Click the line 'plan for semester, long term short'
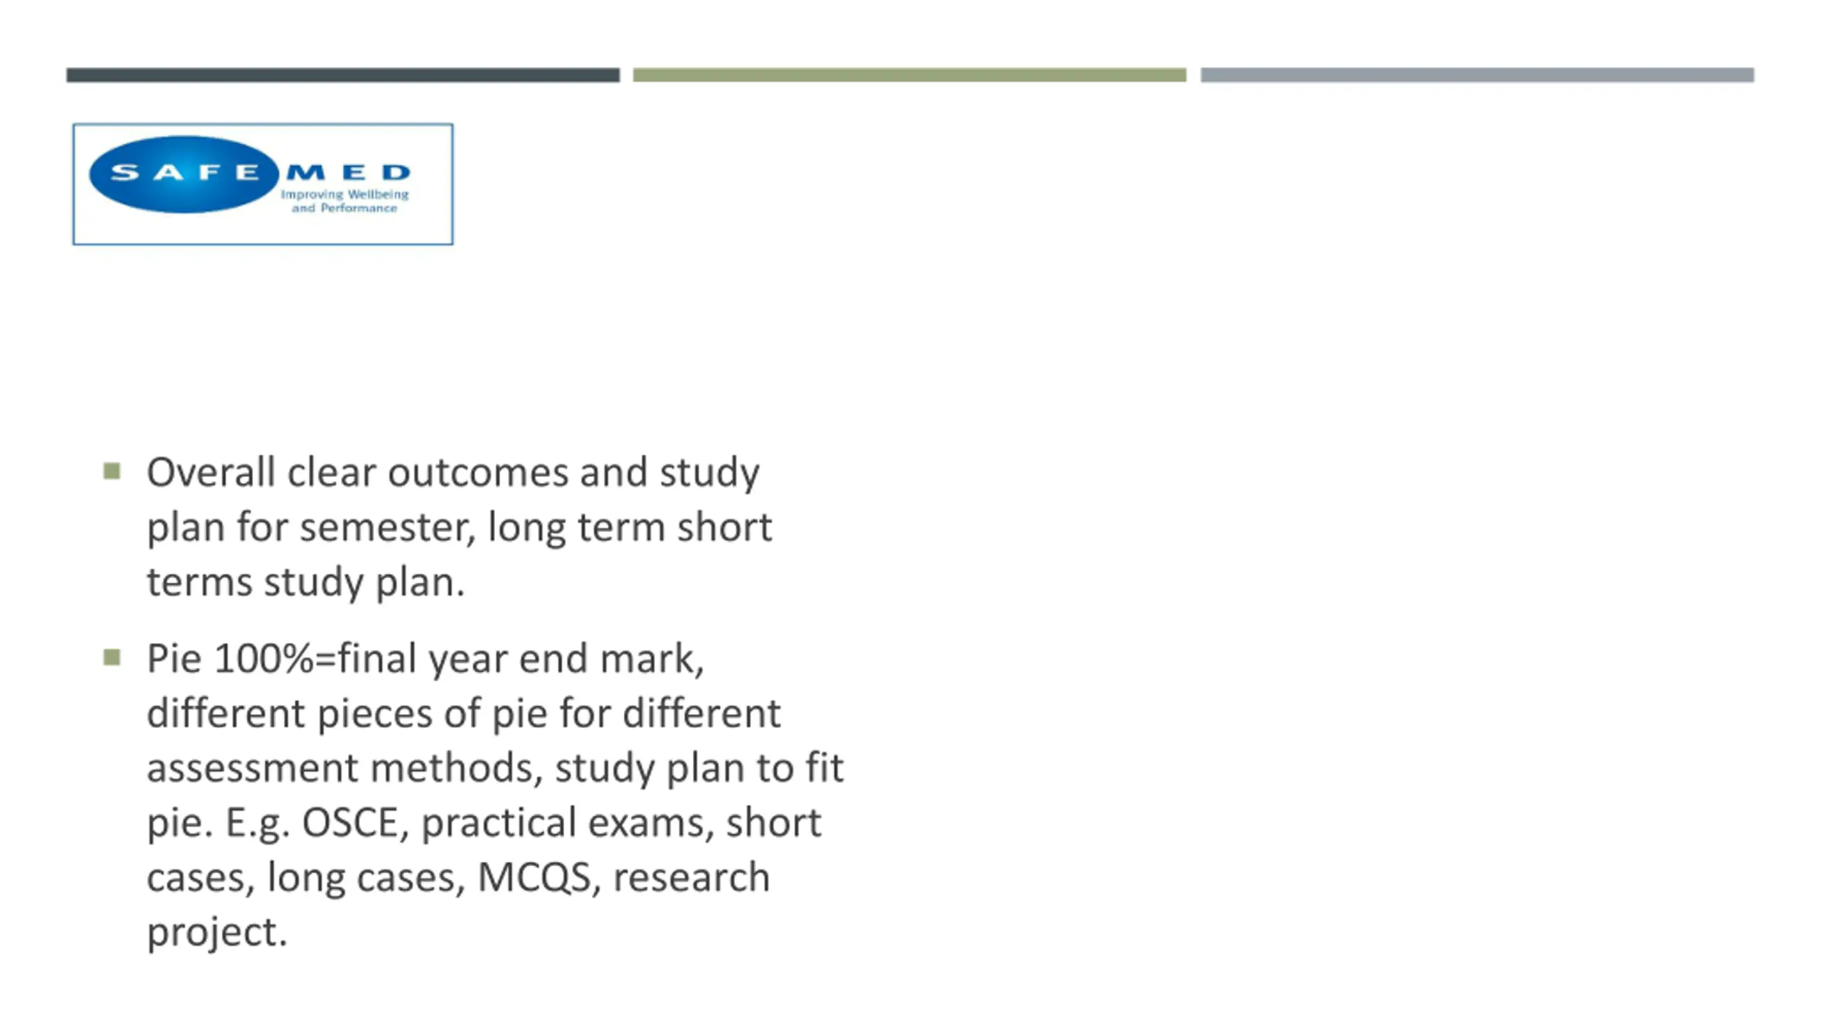 coord(459,528)
